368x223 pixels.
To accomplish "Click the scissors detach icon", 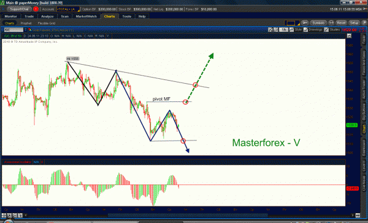I will 305,23.
